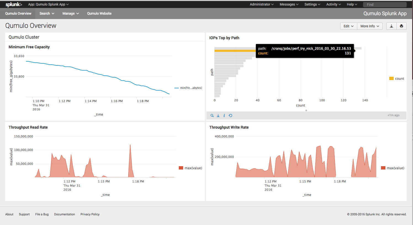Screen dimensions: 413x225
Task: Export dashboard with download icon
Action: pos(391,26)
